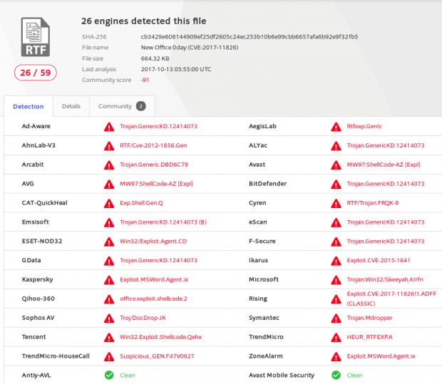Click the warning icon in ESET-NOD32 row

click(x=109, y=242)
